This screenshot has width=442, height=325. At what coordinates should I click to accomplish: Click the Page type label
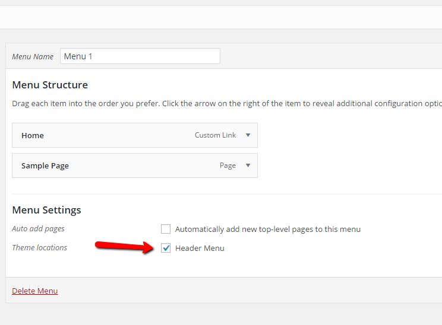click(x=228, y=165)
